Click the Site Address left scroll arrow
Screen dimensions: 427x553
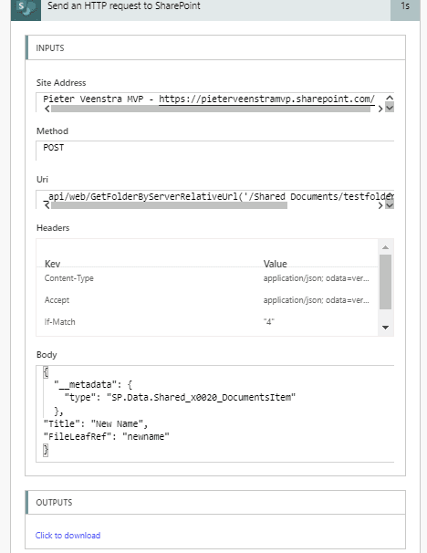pos(47,109)
